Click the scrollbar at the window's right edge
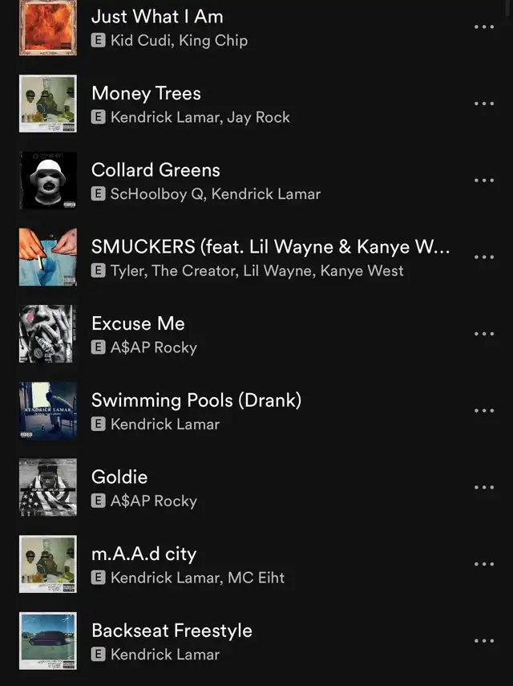 coord(509,8)
